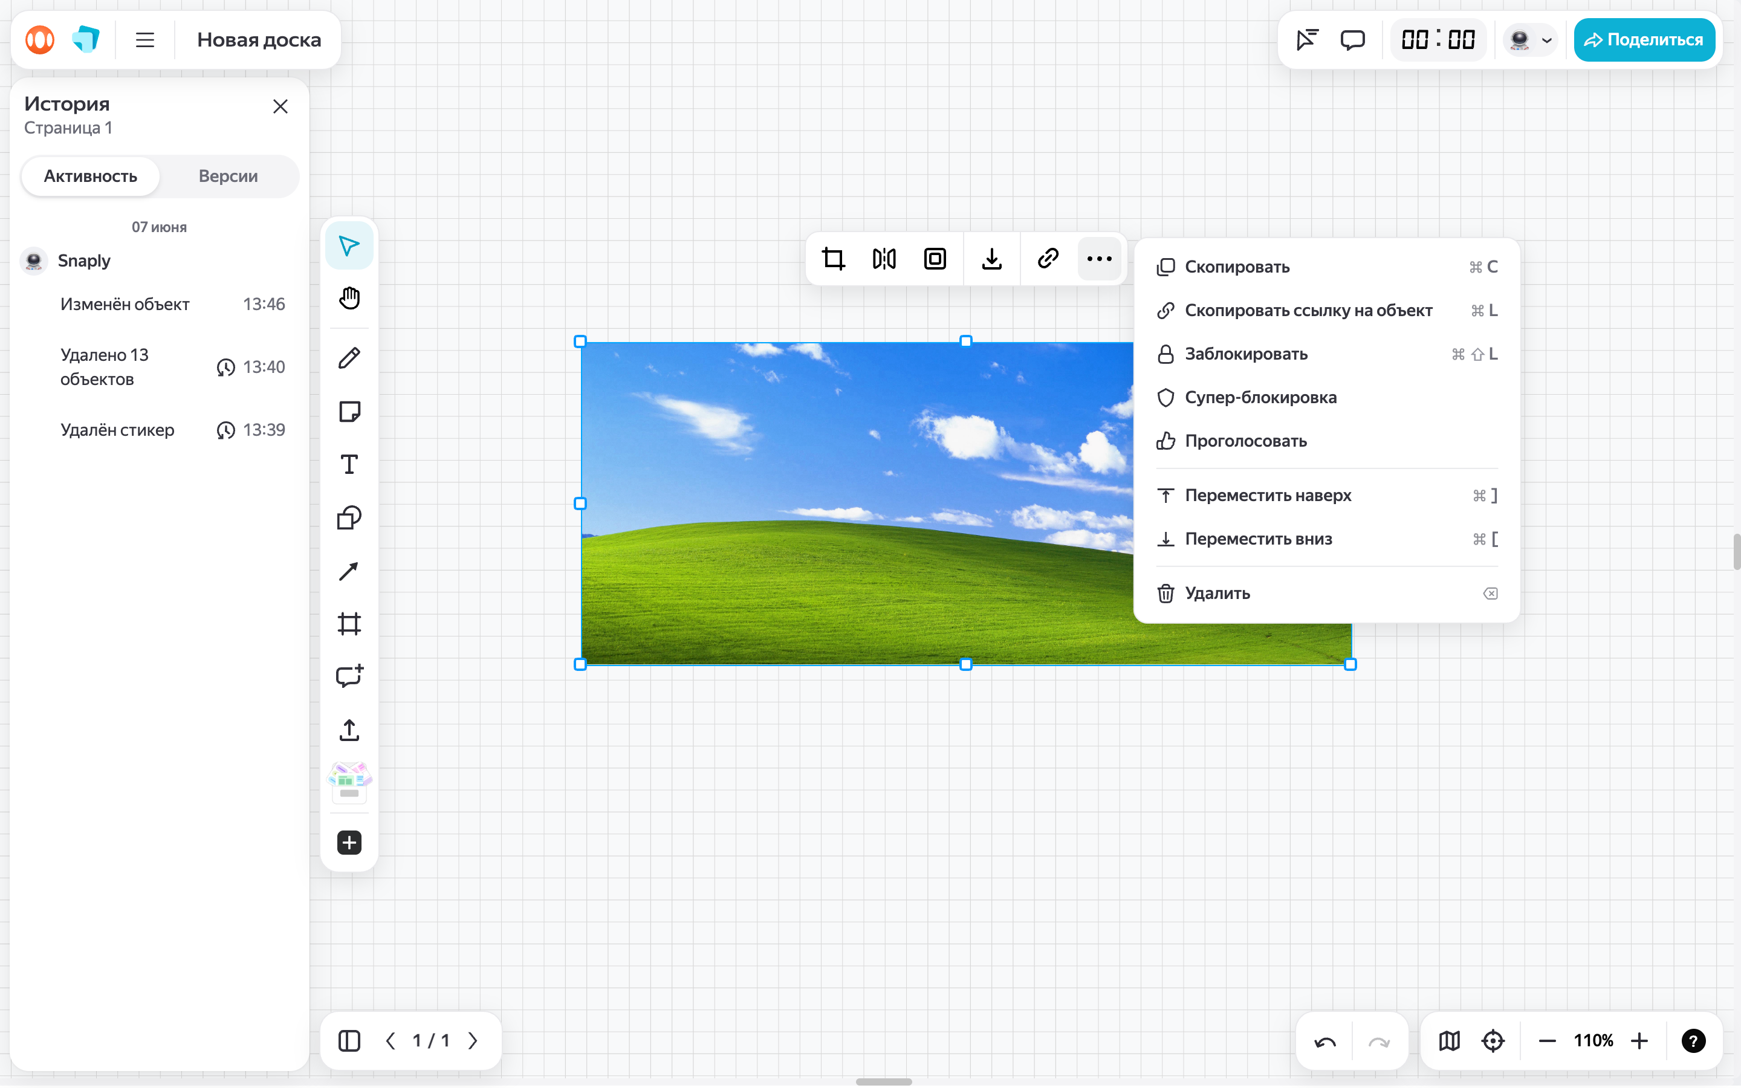Click the black plus more-tools button
Viewport: 1741px width, 1088px height.
coord(349,843)
